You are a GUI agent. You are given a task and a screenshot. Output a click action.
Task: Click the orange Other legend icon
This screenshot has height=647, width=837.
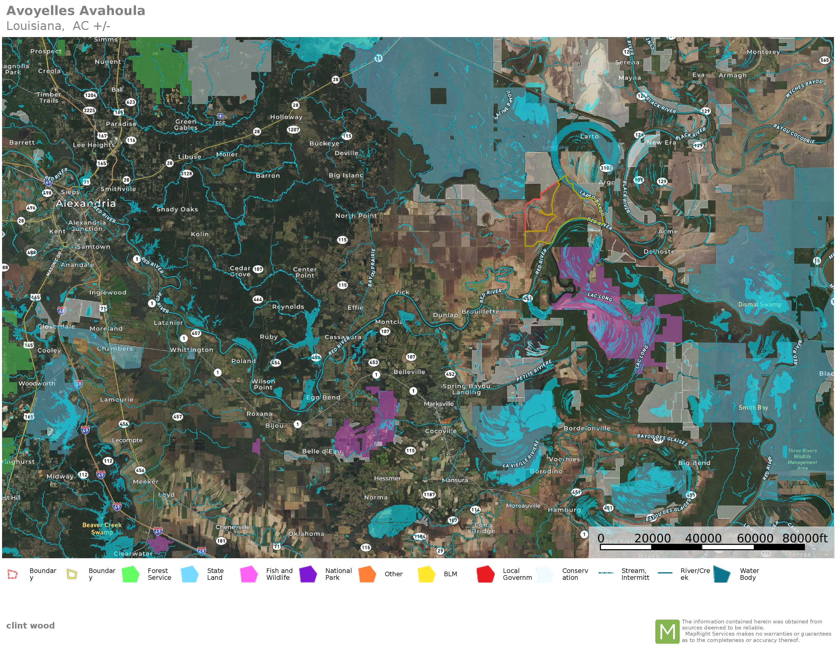tap(367, 574)
